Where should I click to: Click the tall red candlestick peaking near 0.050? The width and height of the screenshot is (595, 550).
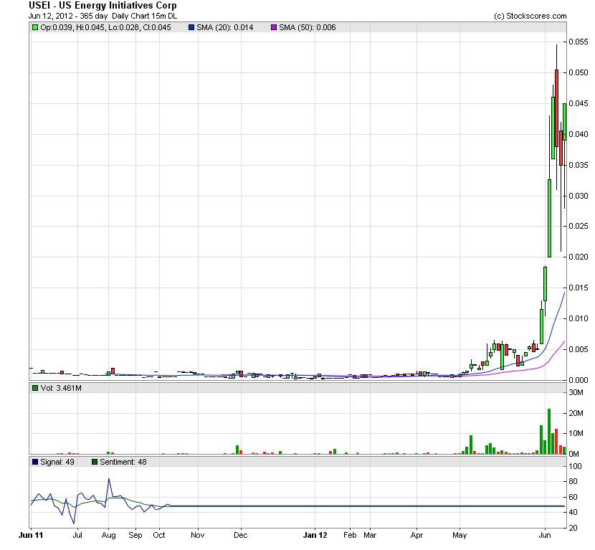click(x=557, y=108)
